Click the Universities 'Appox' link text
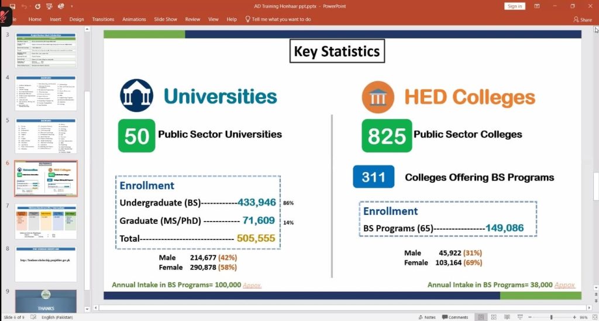The width and height of the screenshot is (599, 321). [252, 285]
